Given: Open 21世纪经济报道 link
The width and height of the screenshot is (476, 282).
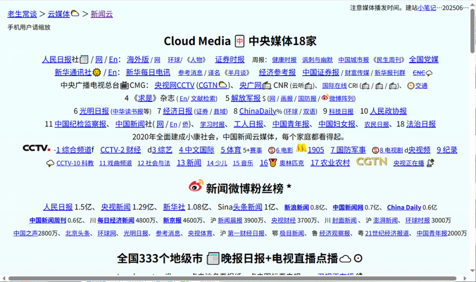Looking at the screenshot, I should pos(387,233).
